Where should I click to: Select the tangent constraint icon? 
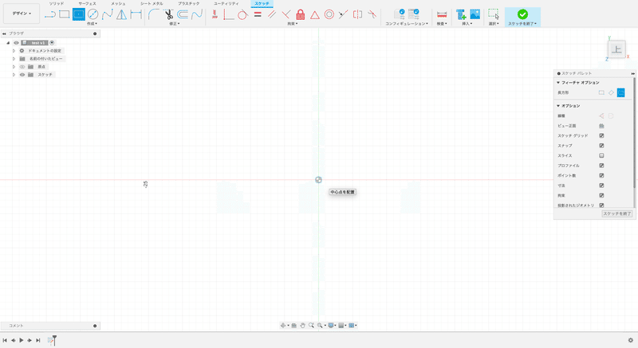243,14
